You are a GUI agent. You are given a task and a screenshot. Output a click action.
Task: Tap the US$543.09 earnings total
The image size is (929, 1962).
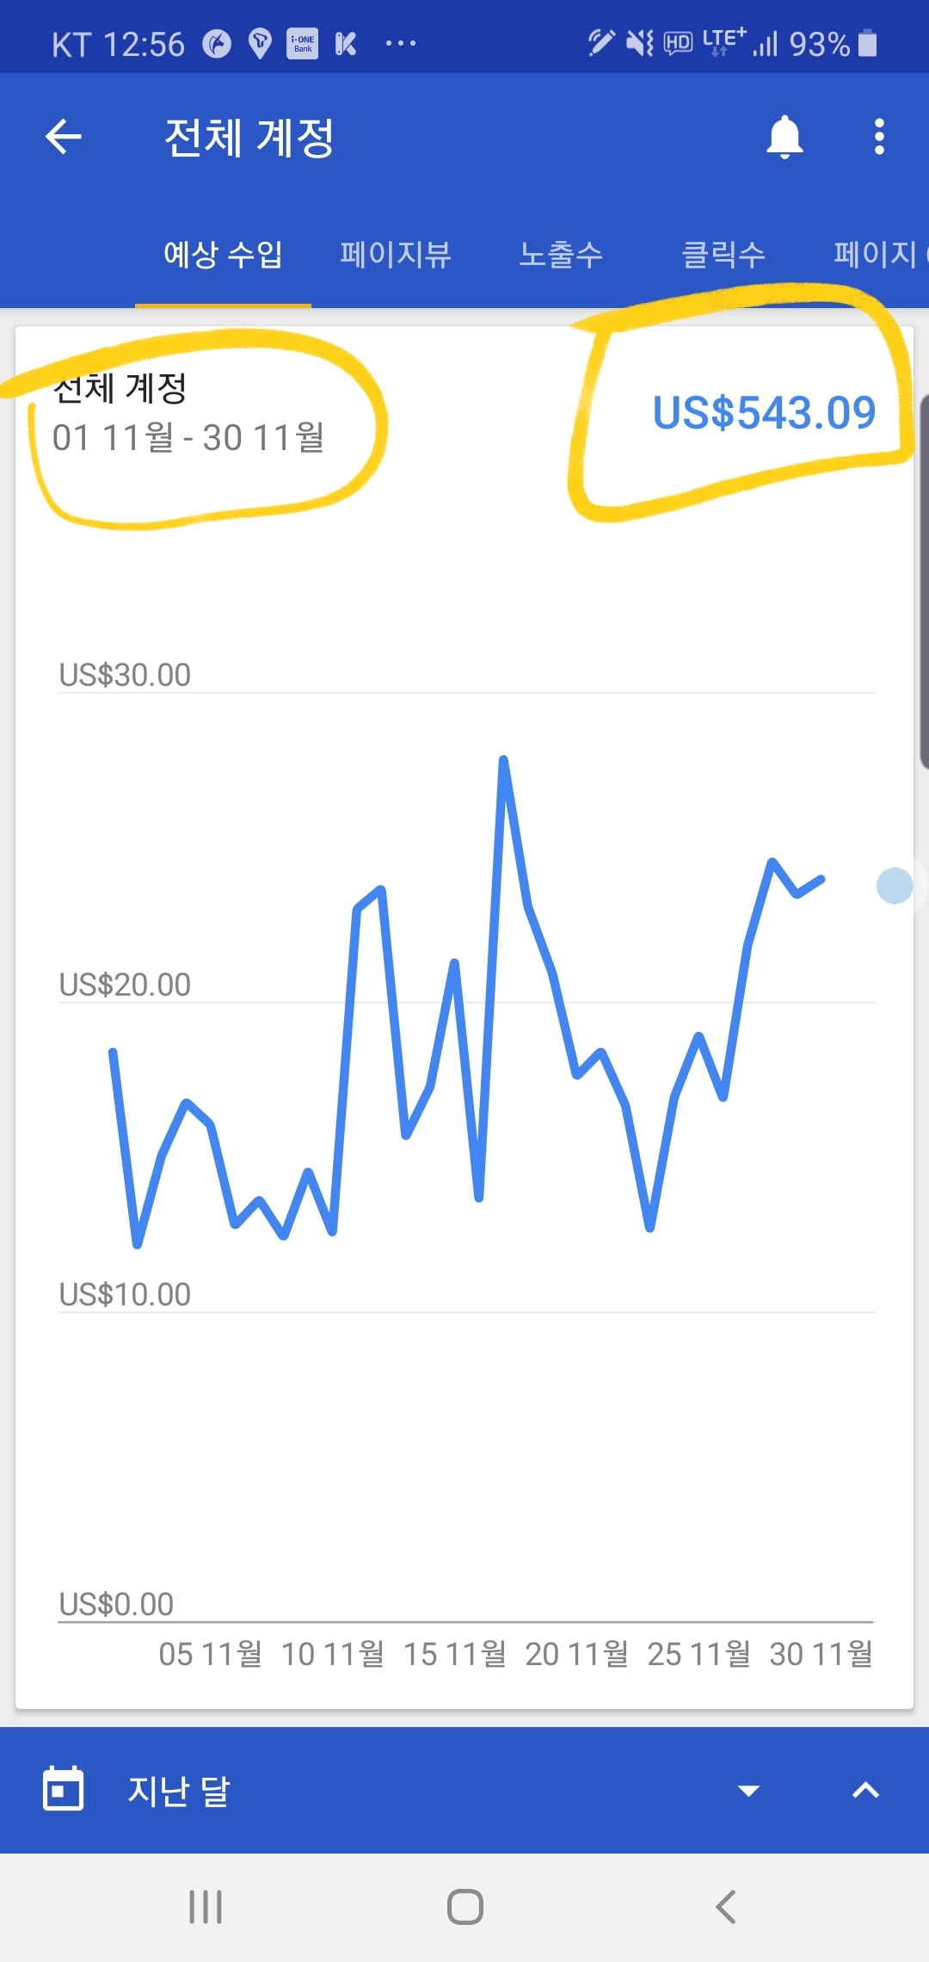pos(764,413)
